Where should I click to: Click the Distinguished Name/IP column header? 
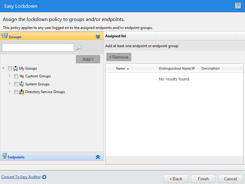point(179,68)
